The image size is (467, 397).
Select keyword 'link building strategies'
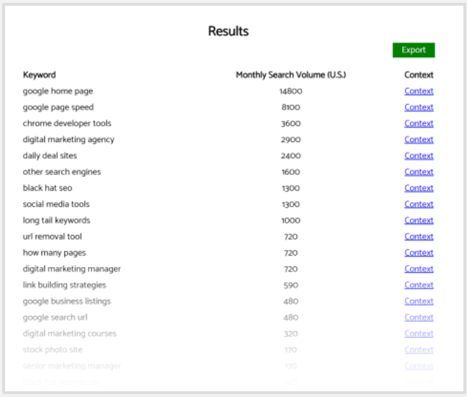pos(64,285)
